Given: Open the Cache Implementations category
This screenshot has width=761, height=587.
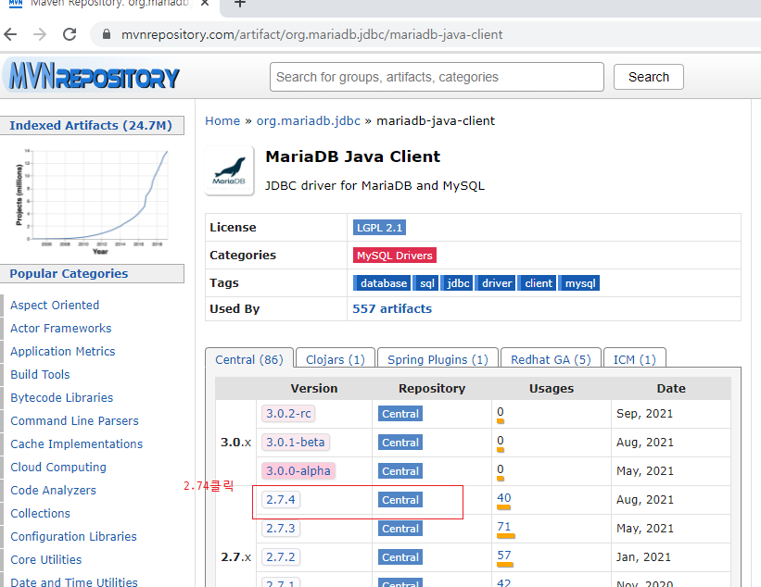Looking at the screenshot, I should [x=77, y=444].
